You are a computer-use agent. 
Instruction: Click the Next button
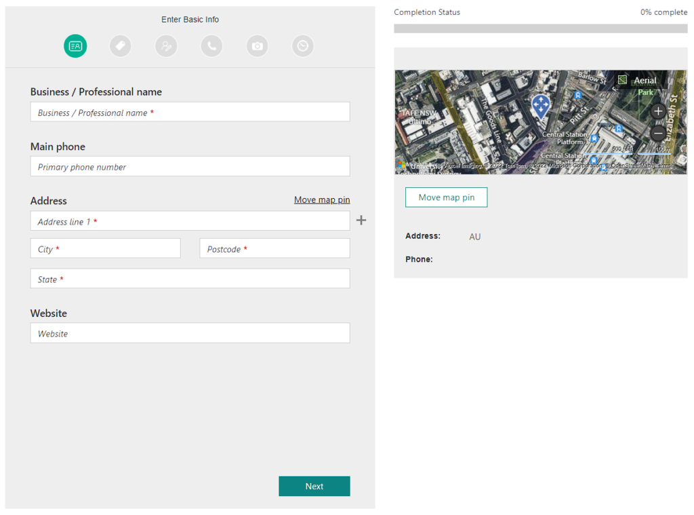[x=314, y=486]
